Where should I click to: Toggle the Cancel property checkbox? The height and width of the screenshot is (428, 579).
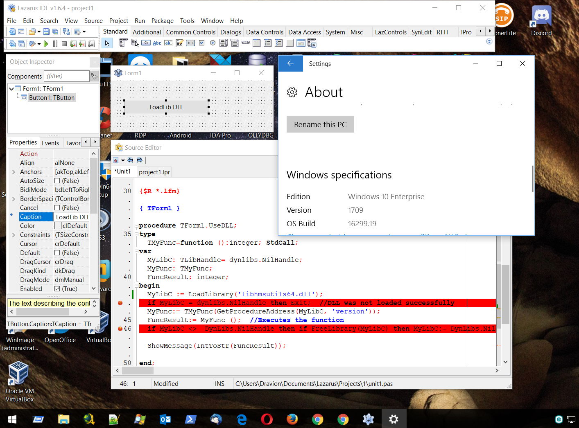[57, 208]
